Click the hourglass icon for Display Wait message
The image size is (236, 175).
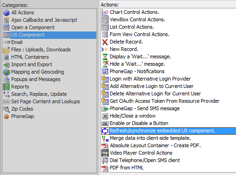tap(105, 57)
